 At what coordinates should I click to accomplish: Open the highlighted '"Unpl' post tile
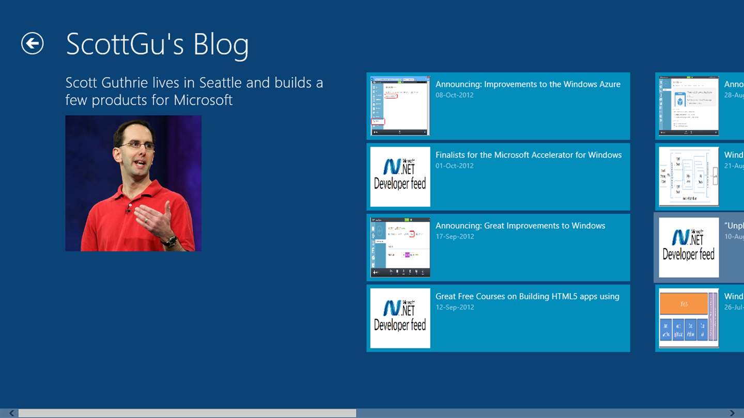coord(699,247)
